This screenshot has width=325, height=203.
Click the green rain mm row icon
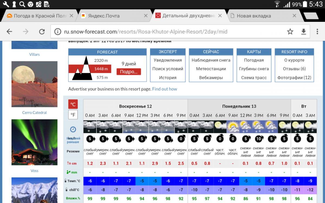(x=69, y=172)
